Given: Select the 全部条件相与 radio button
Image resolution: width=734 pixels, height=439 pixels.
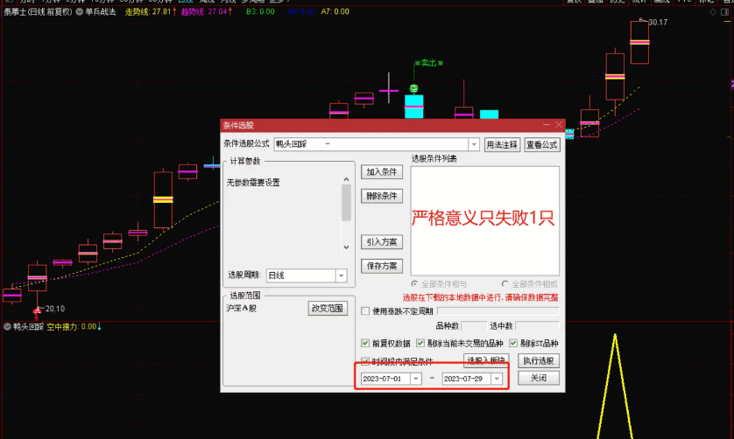Looking at the screenshot, I should [x=414, y=284].
